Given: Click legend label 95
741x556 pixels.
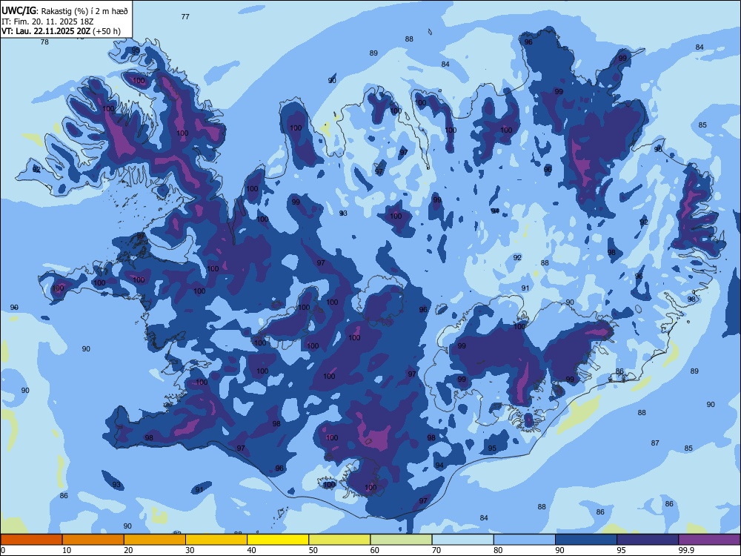Looking at the screenshot, I should [x=622, y=550].
